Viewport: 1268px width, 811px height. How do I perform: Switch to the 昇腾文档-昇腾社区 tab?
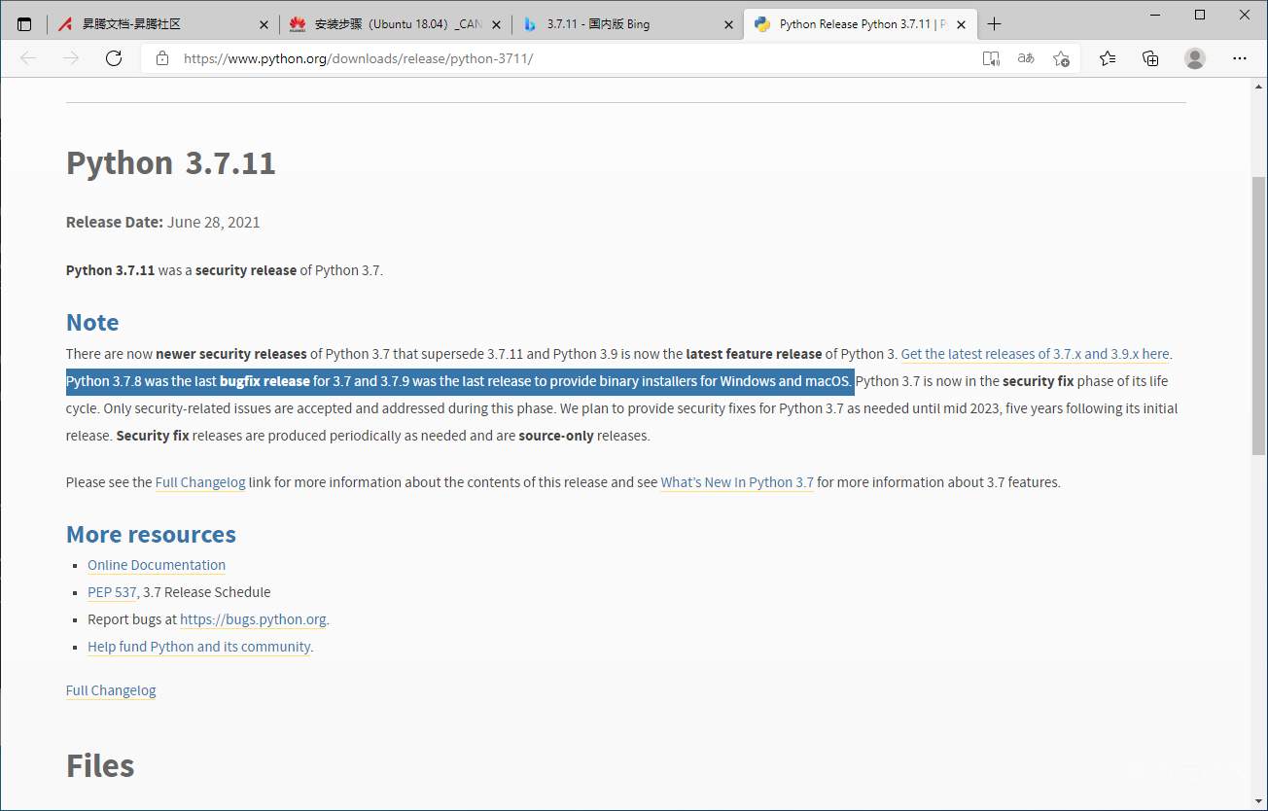tap(162, 24)
